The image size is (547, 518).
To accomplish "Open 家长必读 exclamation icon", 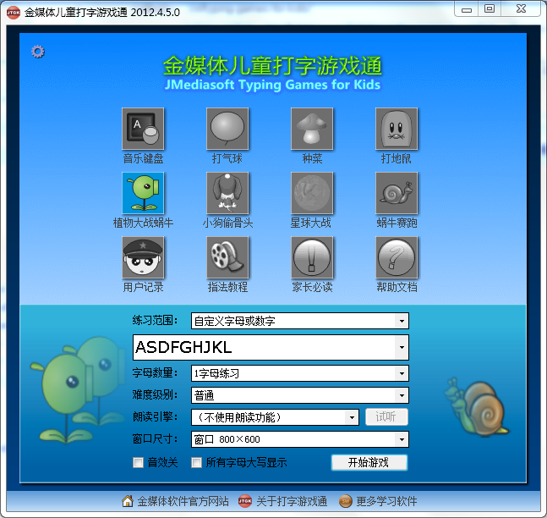I will [x=312, y=257].
